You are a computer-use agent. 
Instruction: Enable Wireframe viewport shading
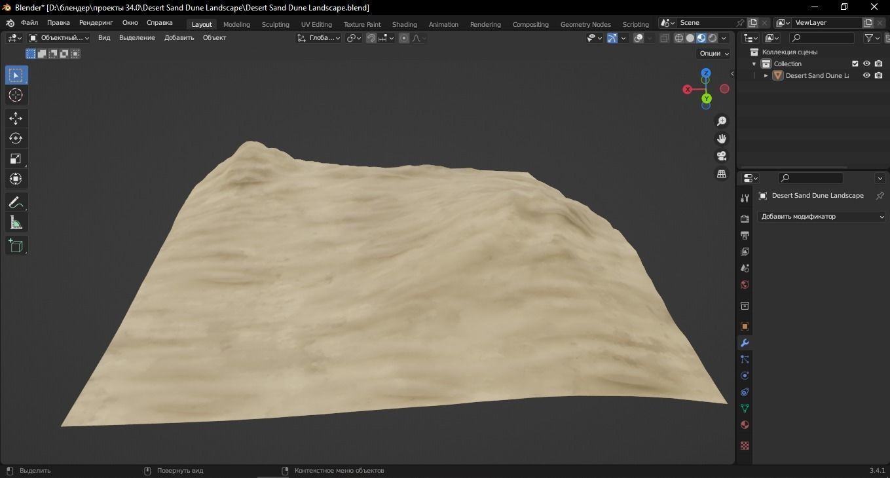[x=678, y=38]
